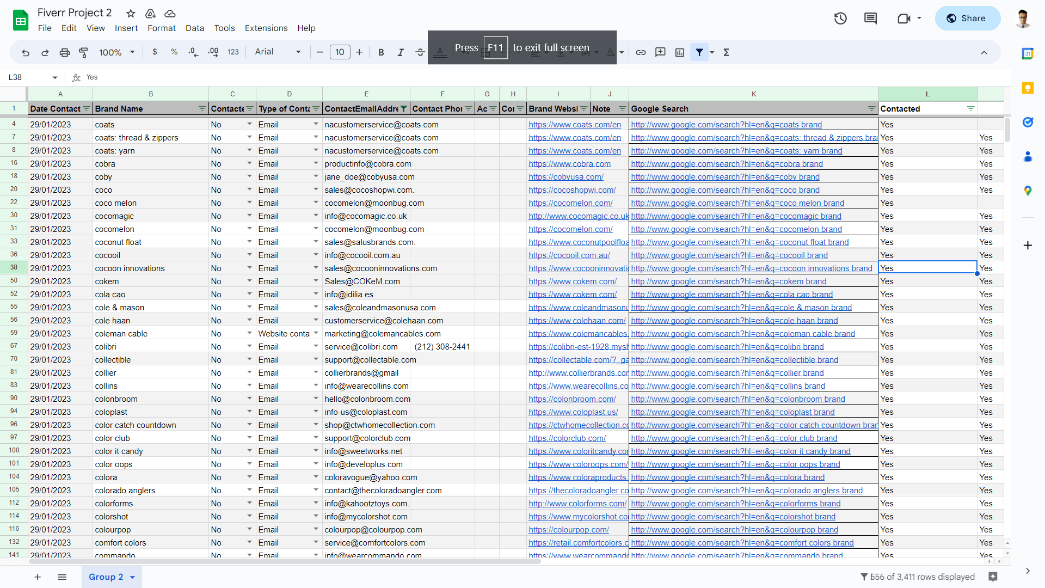Click font size input field
Viewport: 1045px width, 588px height.
point(340,52)
